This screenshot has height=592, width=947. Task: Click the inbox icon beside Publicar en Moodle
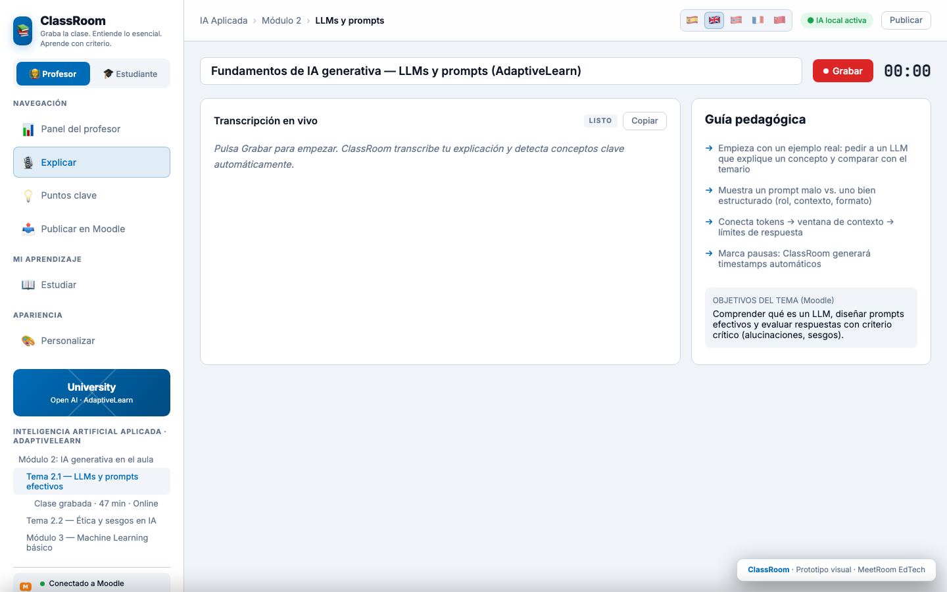point(28,229)
